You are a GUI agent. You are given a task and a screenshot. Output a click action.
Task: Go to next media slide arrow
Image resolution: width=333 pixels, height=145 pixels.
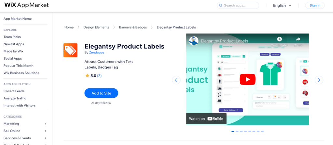pyautogui.click(x=319, y=80)
